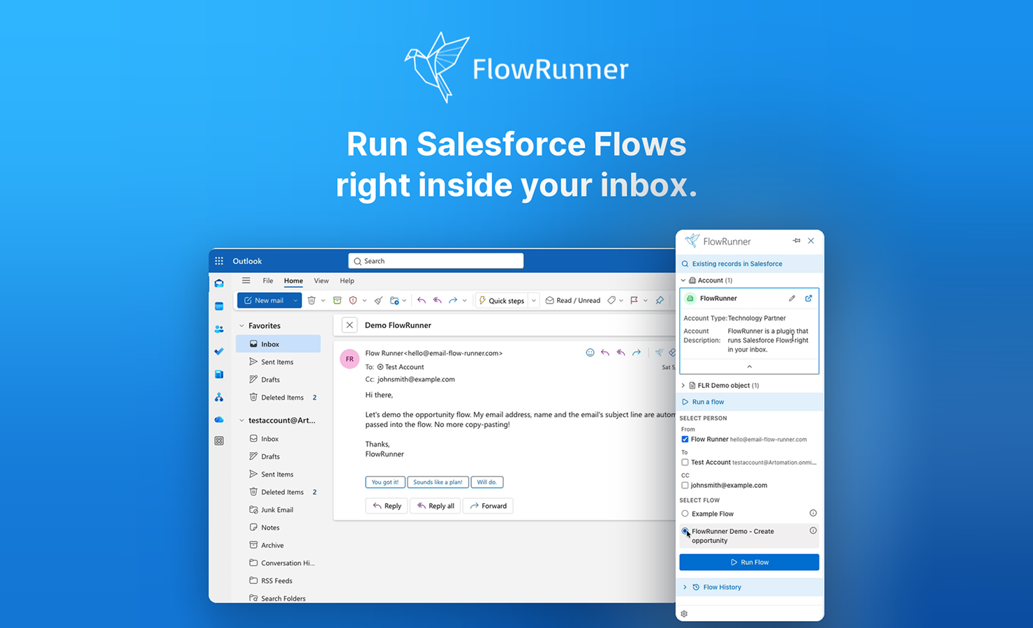Viewport: 1033px width, 628px height.
Task: Click the Reply button below the message
Action: (387, 506)
